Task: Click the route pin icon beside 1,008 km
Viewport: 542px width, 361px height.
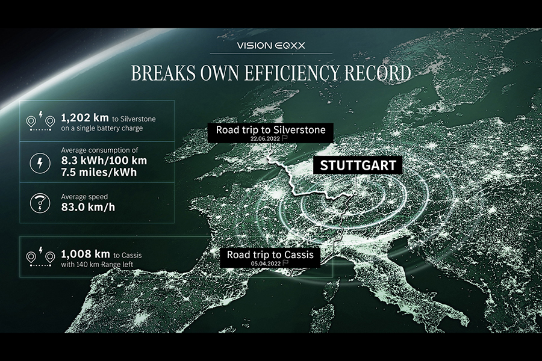Action: pyautogui.click(x=40, y=257)
